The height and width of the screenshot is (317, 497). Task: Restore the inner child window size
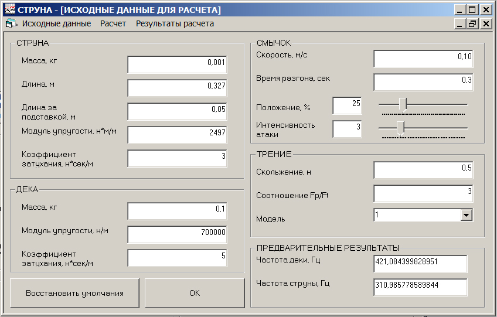[473, 24]
